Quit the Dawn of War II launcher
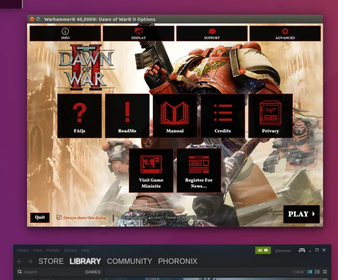The image size is (338, 280). pyautogui.click(x=40, y=217)
